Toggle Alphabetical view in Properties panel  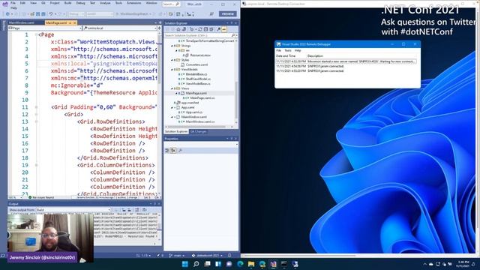pyautogui.click(x=173, y=150)
